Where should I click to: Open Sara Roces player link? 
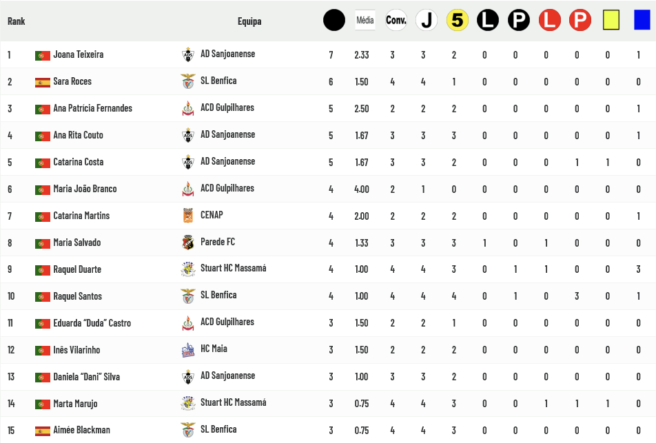coord(72,81)
